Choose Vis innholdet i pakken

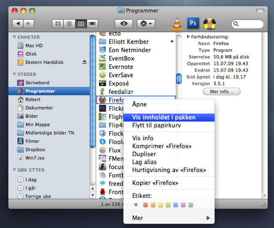click(x=169, y=117)
